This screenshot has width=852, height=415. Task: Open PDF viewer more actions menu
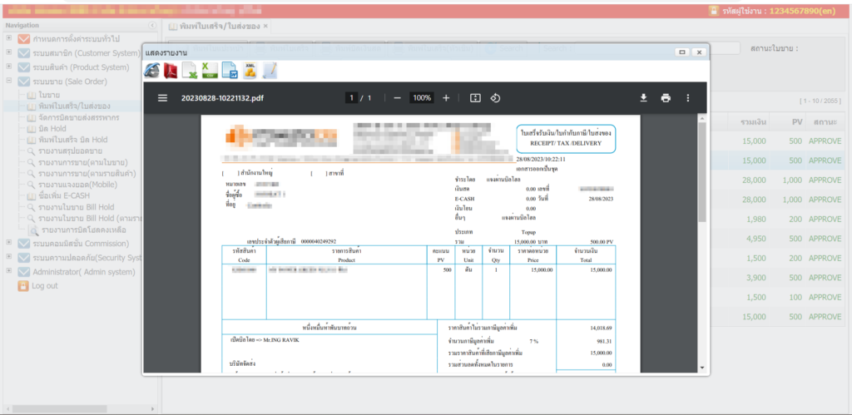click(x=687, y=97)
